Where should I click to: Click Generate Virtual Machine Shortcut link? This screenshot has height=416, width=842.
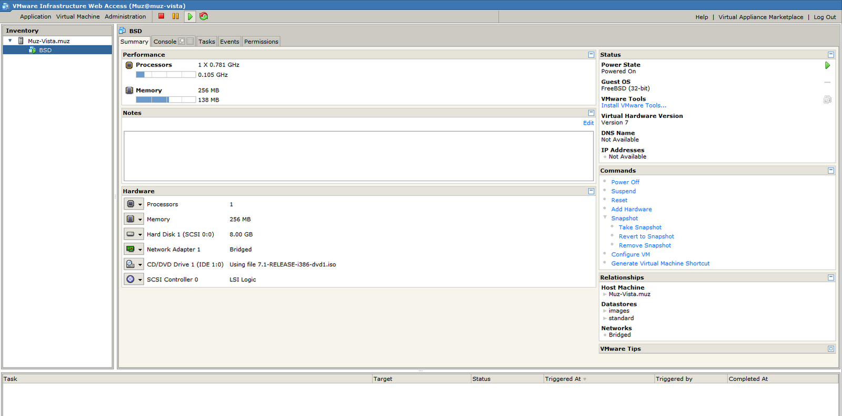(x=660, y=263)
